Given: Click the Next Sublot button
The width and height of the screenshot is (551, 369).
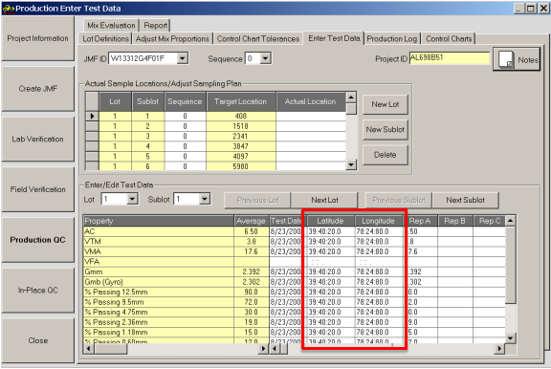Looking at the screenshot, I should tap(465, 200).
